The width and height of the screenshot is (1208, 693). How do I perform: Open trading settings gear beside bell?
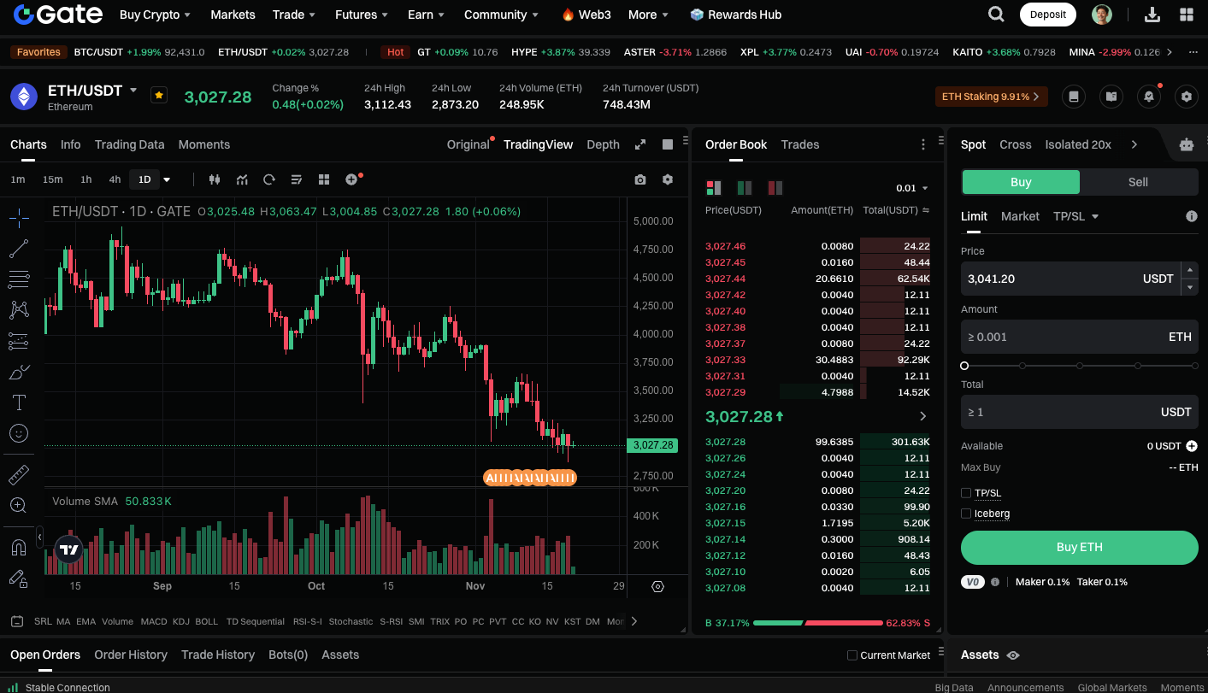(x=1187, y=97)
